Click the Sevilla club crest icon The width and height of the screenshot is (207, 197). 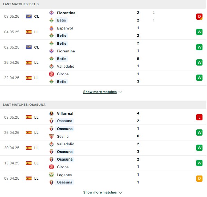(51, 136)
